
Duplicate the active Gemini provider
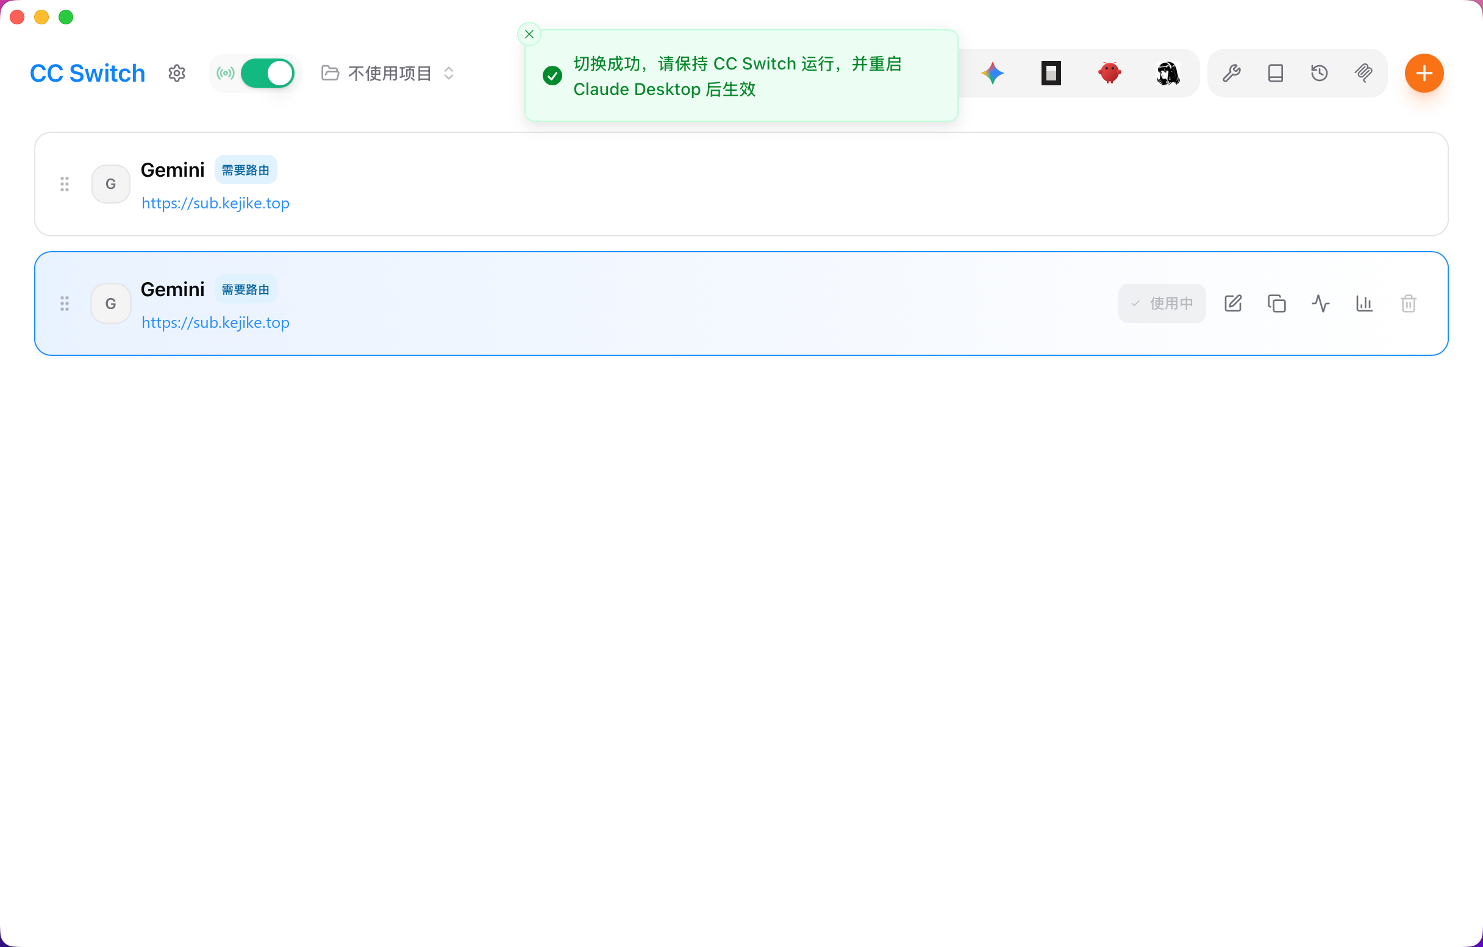[1277, 303]
